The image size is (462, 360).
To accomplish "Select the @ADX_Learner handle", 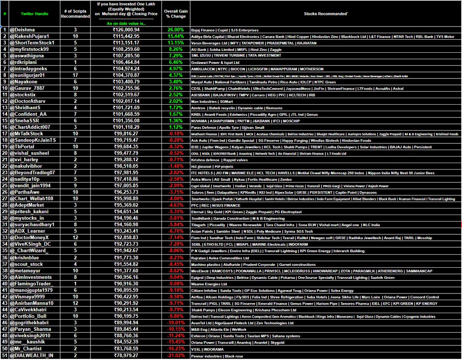I will tap(34, 231).
